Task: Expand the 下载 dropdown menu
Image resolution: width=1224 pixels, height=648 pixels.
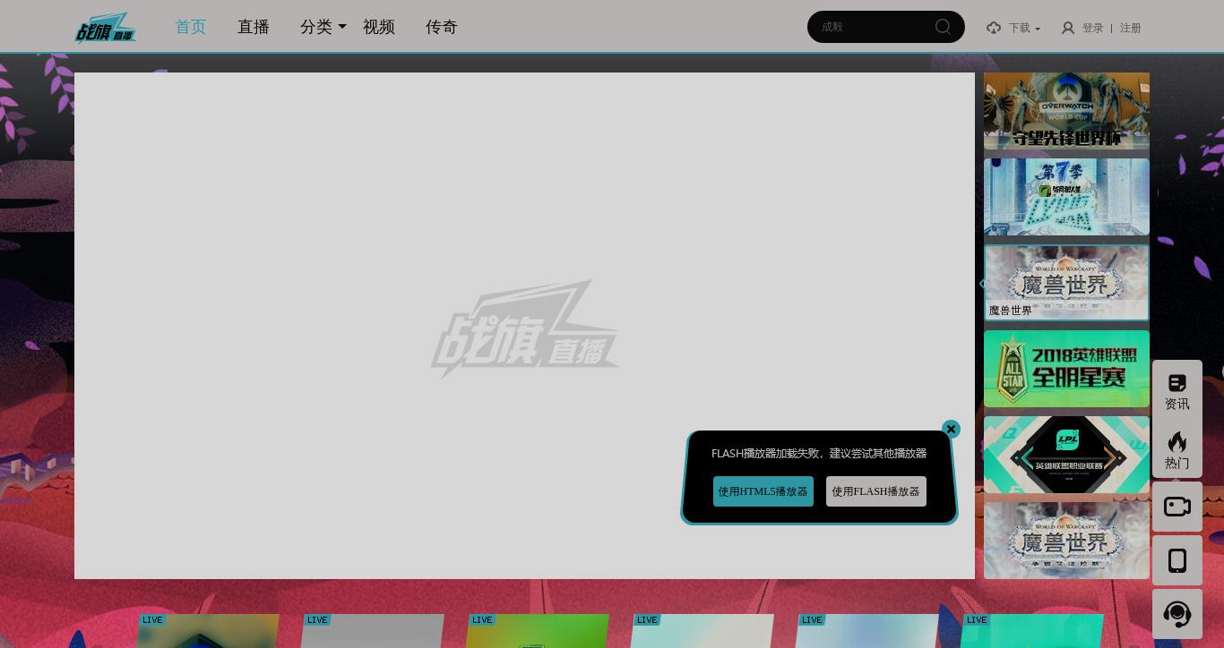Action: [x=1025, y=28]
